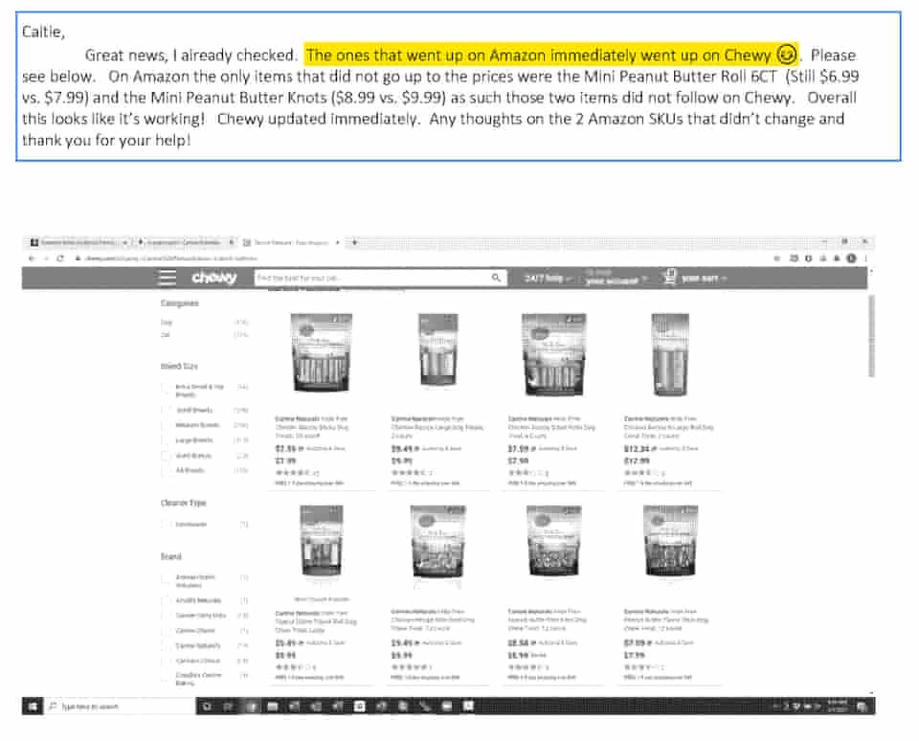Click the shopping cart icon
Image resolution: width=919 pixels, height=741 pixels.
pos(670,277)
